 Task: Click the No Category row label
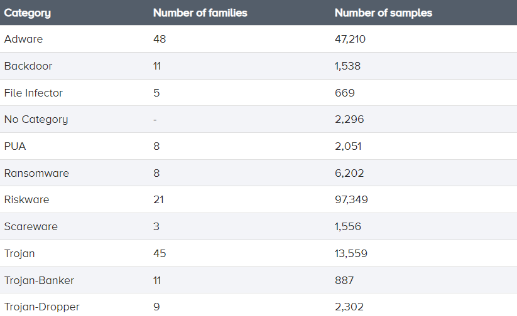point(36,119)
